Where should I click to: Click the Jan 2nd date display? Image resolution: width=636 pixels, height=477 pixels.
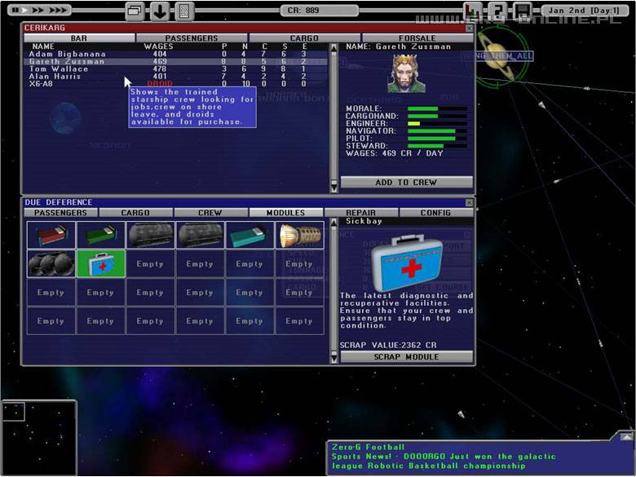point(584,10)
